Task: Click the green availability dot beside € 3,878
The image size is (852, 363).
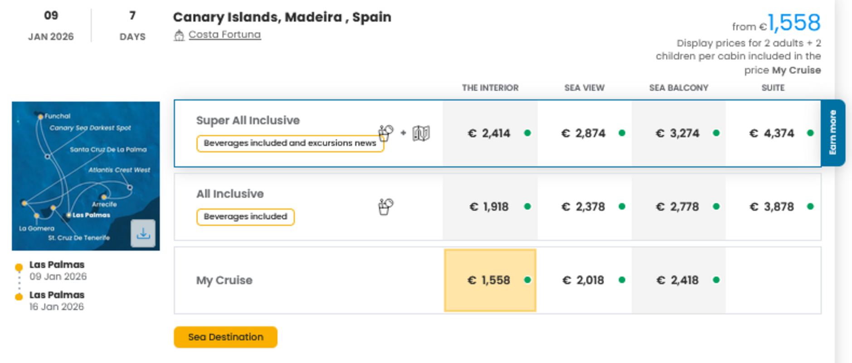Action: click(x=810, y=206)
